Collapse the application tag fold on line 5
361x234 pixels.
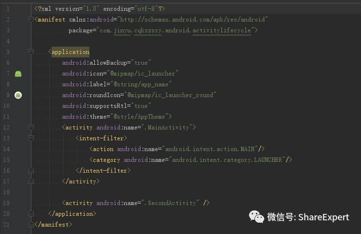click(x=31, y=52)
